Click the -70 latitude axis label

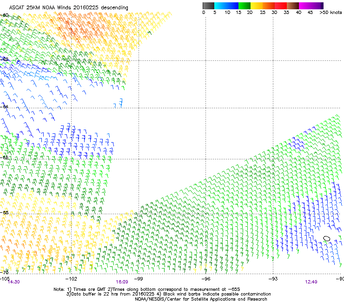pos(4,272)
